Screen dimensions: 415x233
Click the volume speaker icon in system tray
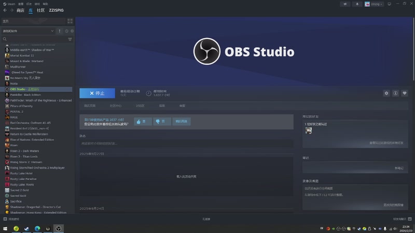395,229
